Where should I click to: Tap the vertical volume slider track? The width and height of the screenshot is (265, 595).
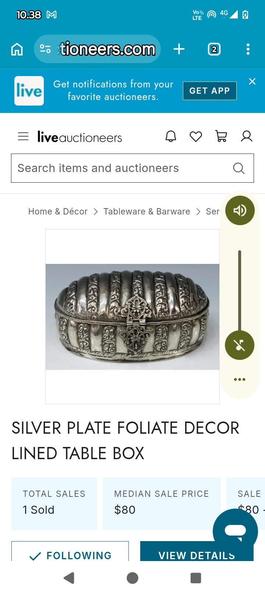tap(240, 291)
